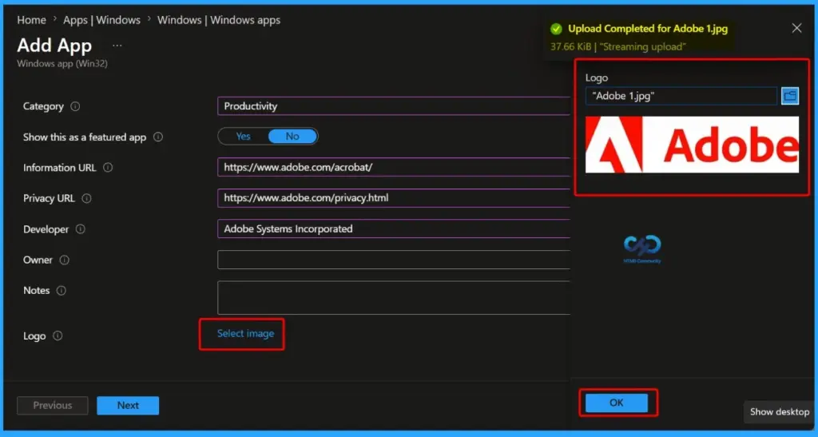Click the empty Owner field
The width and height of the screenshot is (818, 437).
394,260
